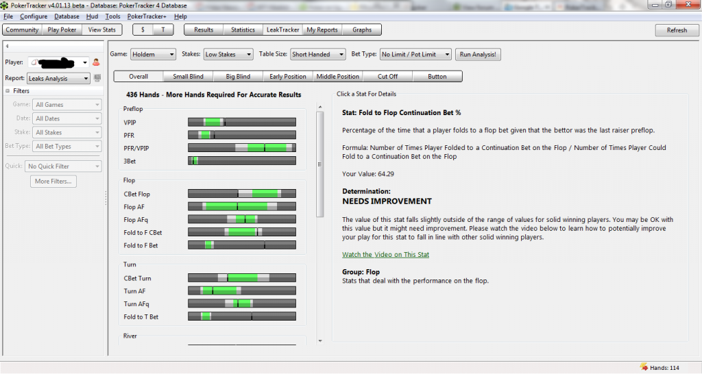Screen dimensions: 702x374
Task: Collapse the Filters section
Action: pyautogui.click(x=8, y=91)
